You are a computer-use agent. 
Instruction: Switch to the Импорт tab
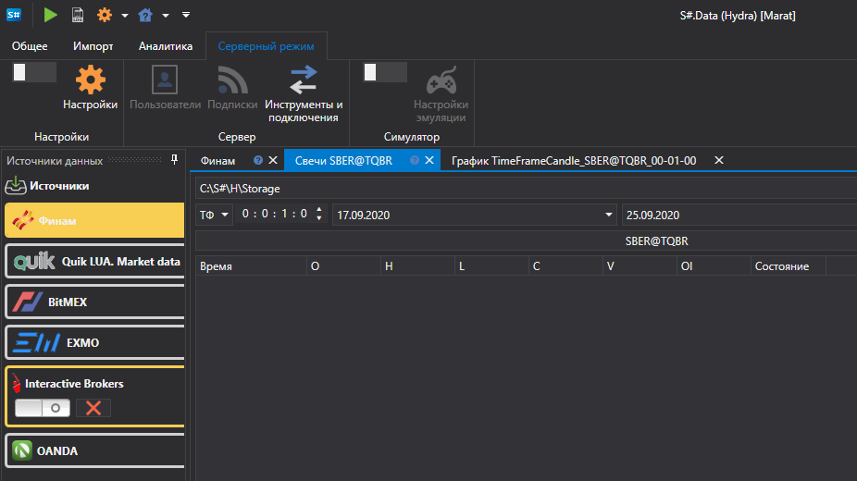tap(93, 46)
